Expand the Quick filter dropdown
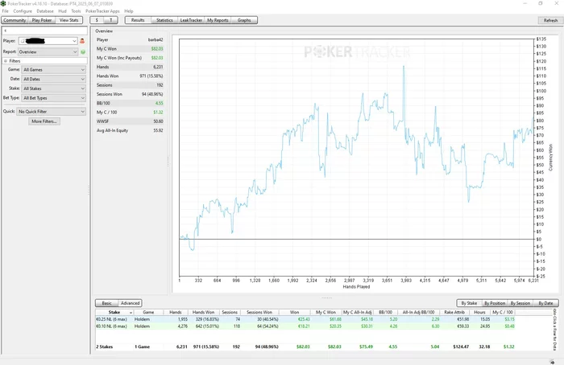 coord(51,112)
